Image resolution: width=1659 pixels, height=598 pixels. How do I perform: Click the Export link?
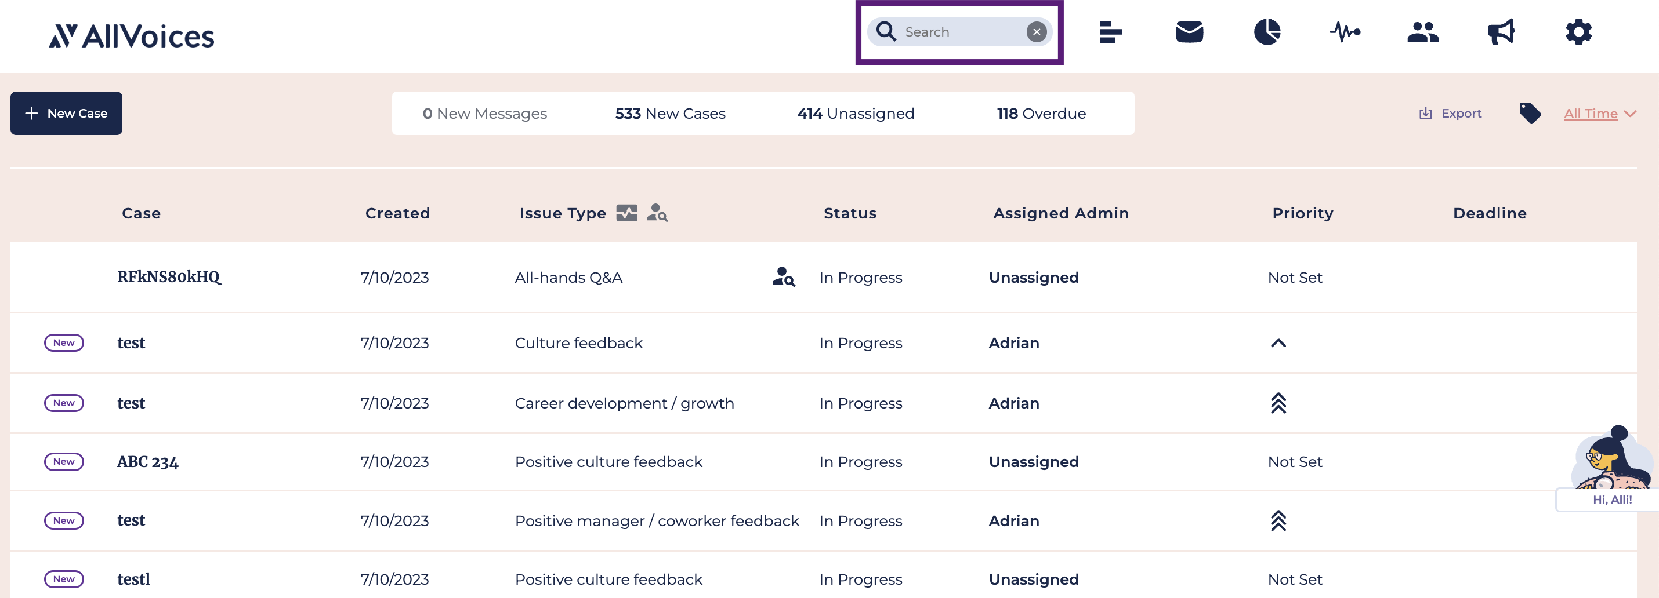point(1450,113)
